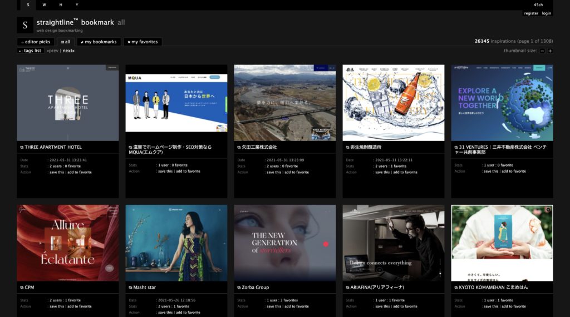The height and width of the screenshot is (317, 570).
Task: Open the MQUA website thumbnail
Action: click(176, 103)
